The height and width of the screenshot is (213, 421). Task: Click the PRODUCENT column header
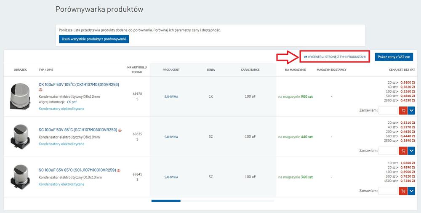pos(171,69)
